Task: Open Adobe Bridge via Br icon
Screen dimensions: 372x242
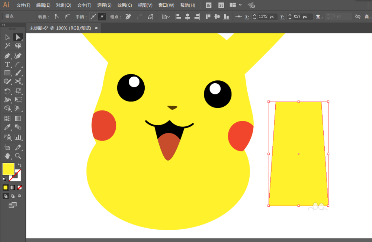Action: pyautogui.click(x=209, y=5)
